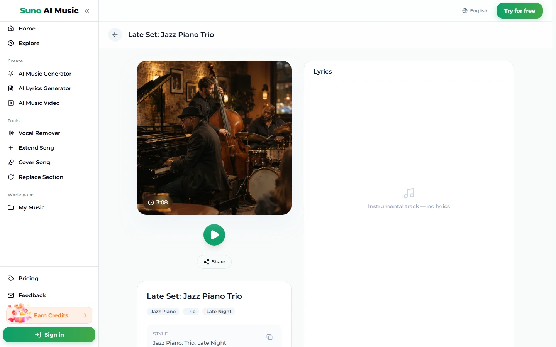Go back using the left arrow button

click(115, 35)
